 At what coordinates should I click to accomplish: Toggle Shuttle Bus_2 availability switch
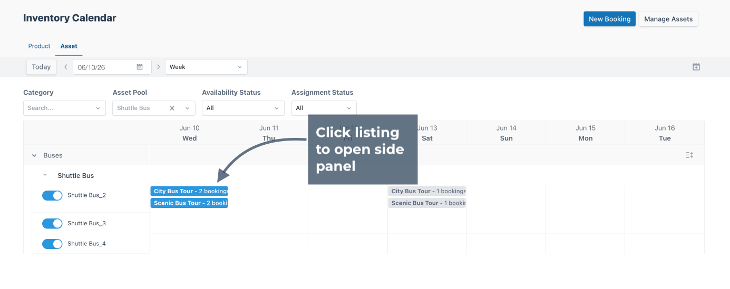coord(52,195)
